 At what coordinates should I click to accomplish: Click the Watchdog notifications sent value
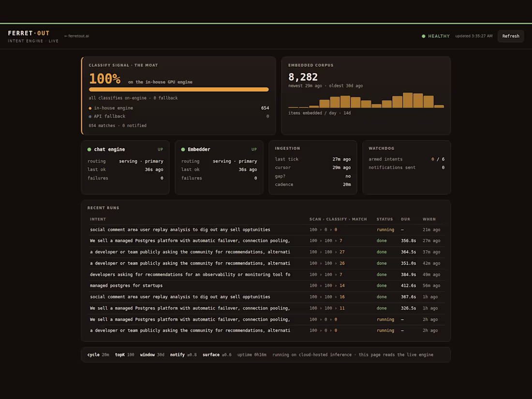(x=443, y=168)
